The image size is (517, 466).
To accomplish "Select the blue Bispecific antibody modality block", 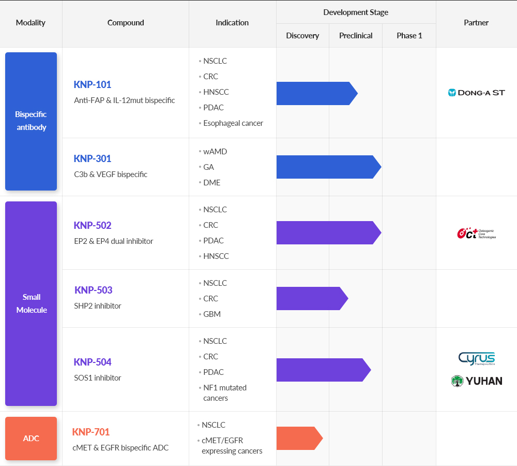I will (31, 121).
